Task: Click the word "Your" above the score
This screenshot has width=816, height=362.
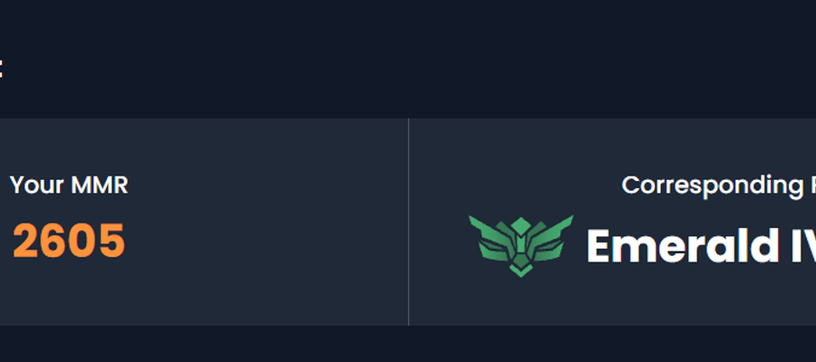Action: (x=37, y=186)
